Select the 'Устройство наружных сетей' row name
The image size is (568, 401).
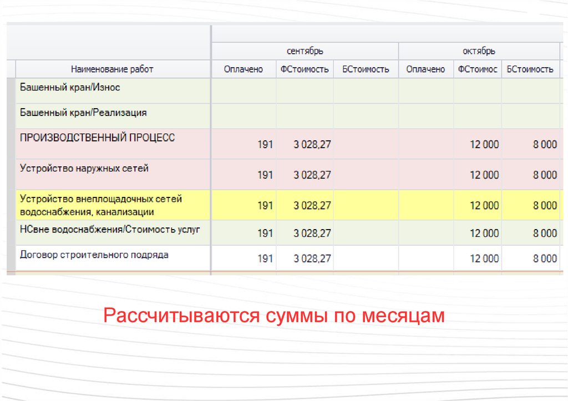[x=84, y=168]
